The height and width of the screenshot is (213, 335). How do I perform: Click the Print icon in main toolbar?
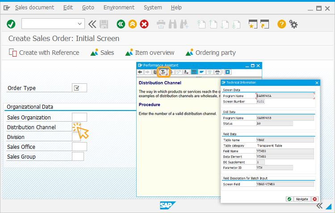(161, 24)
